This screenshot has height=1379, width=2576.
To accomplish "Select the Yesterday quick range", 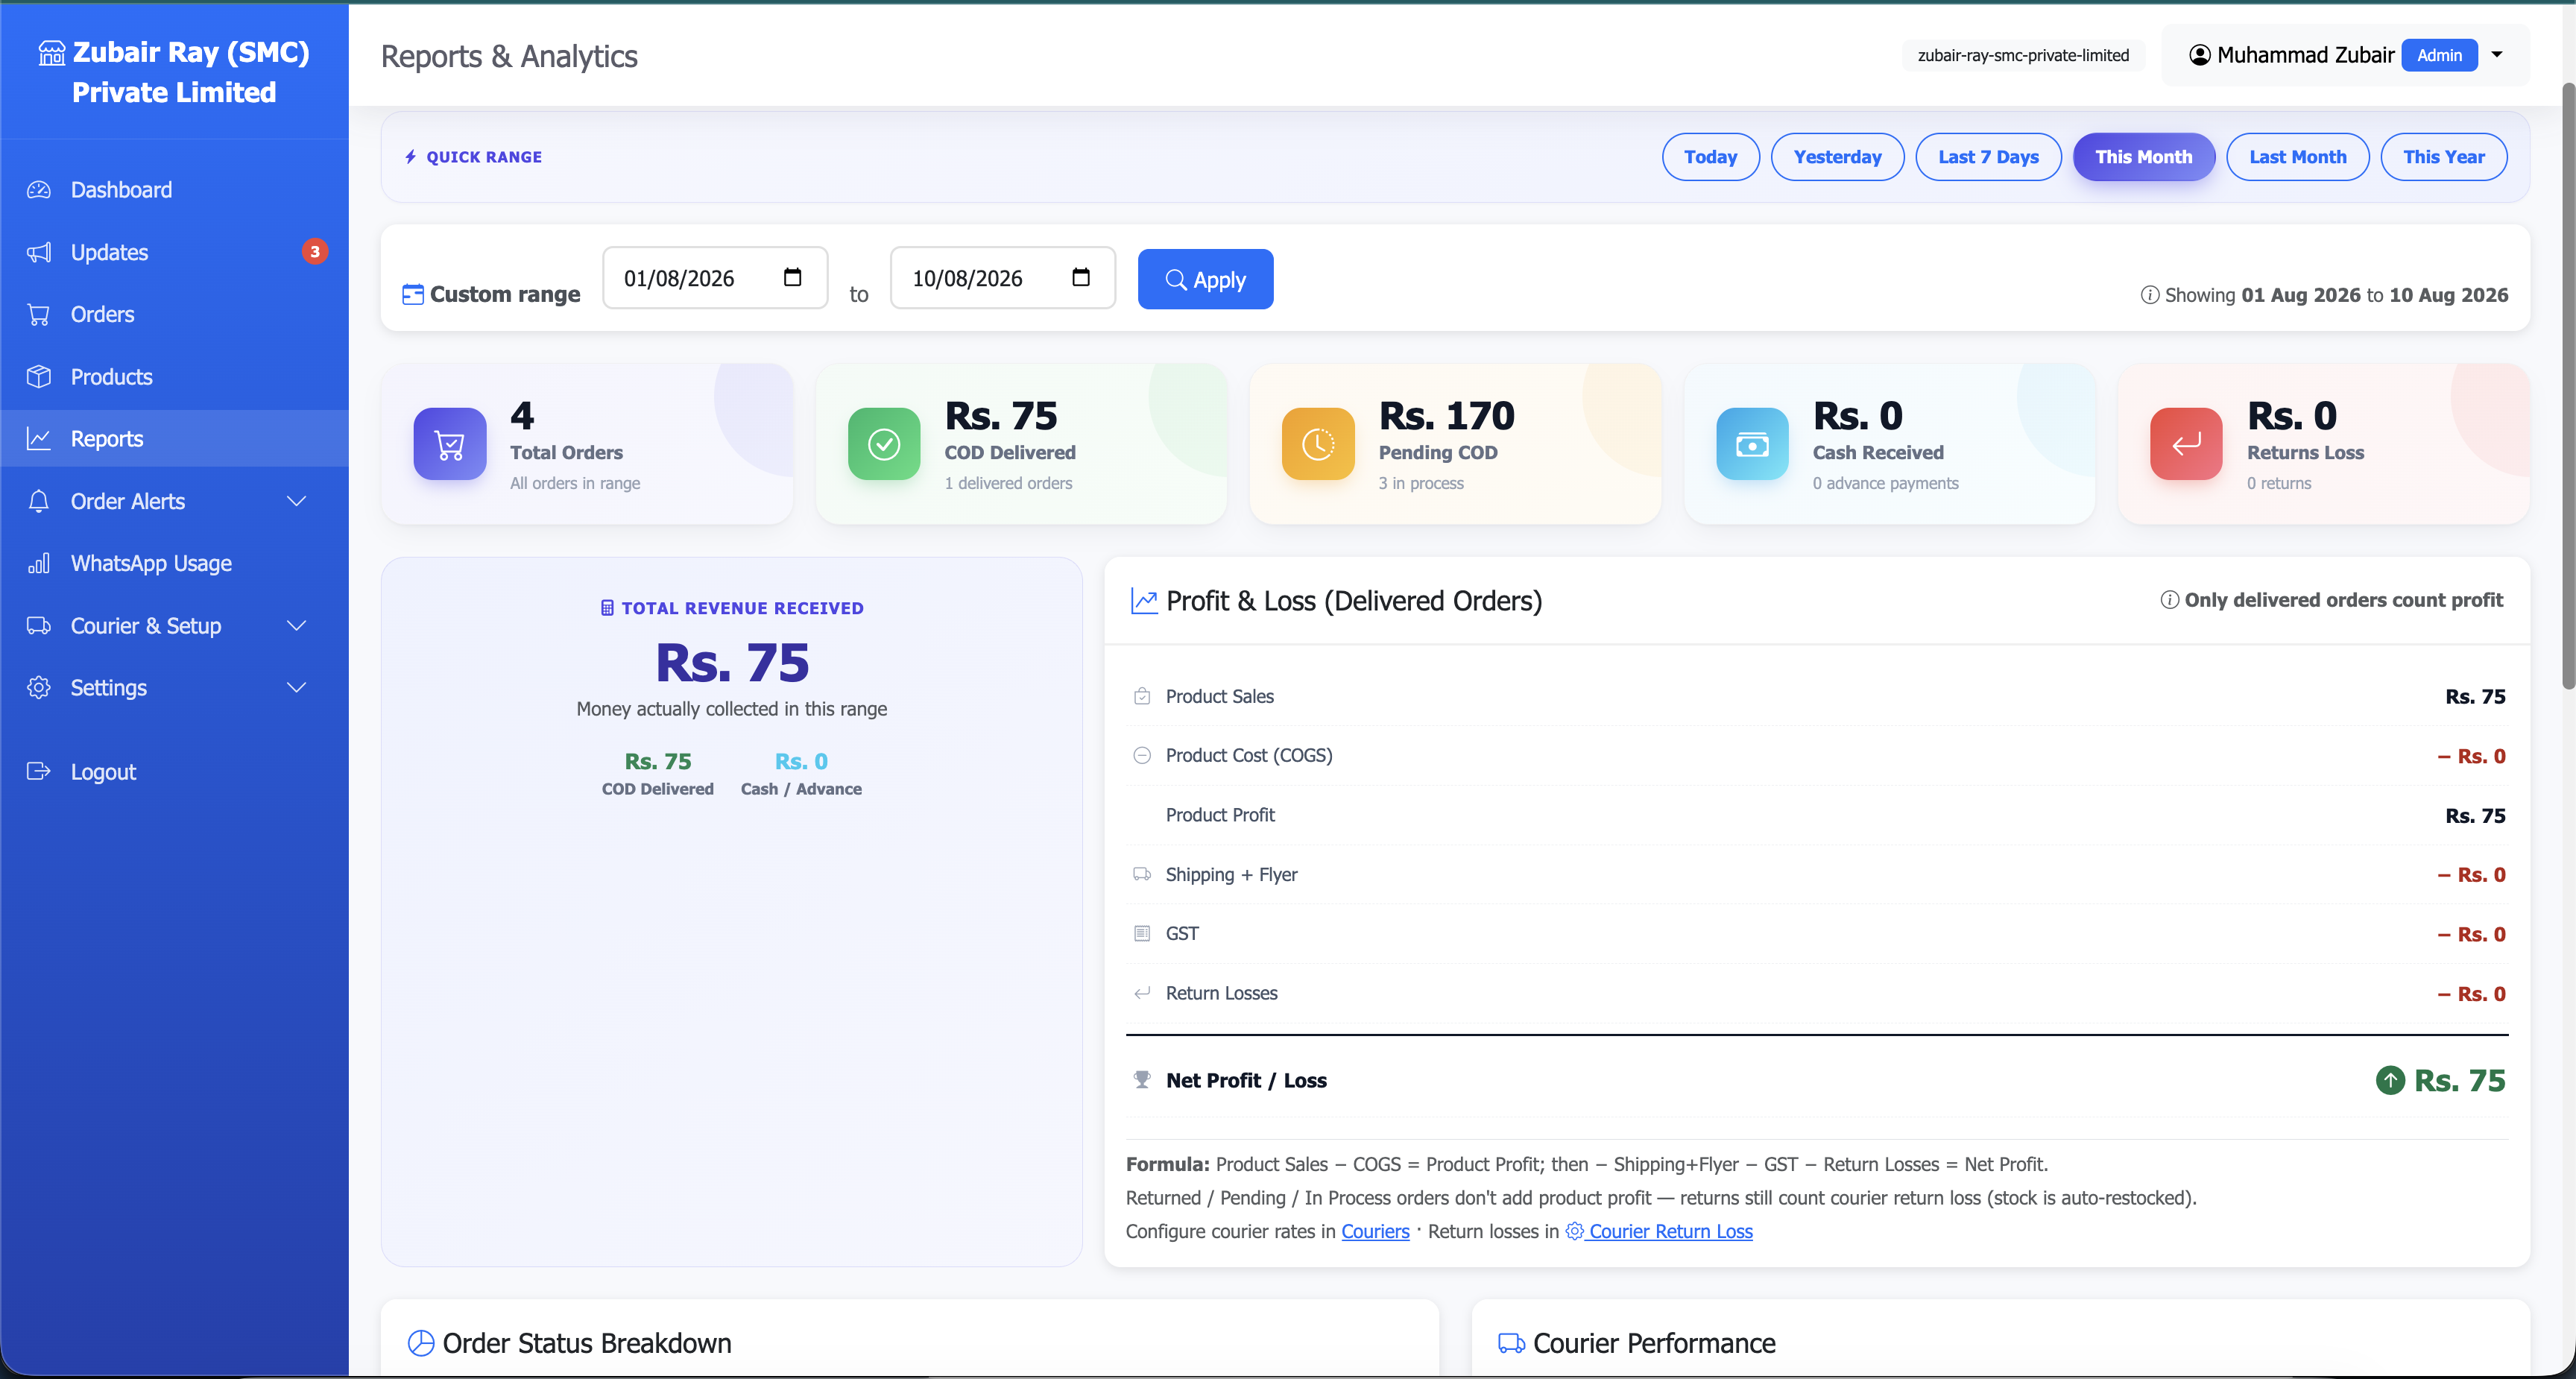I will 1837,157.
